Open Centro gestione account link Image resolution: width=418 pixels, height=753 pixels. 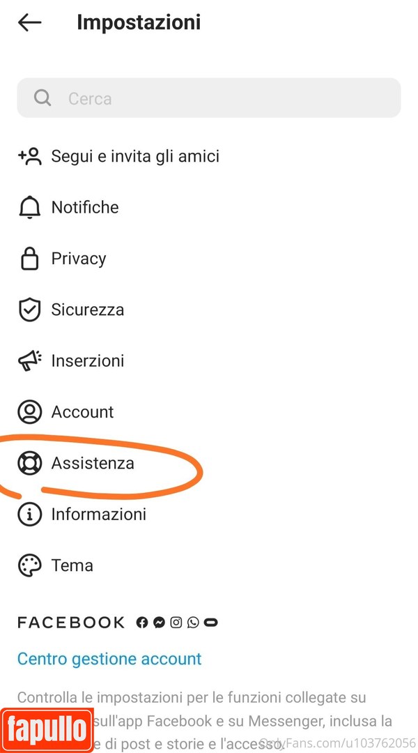pyautogui.click(x=109, y=659)
